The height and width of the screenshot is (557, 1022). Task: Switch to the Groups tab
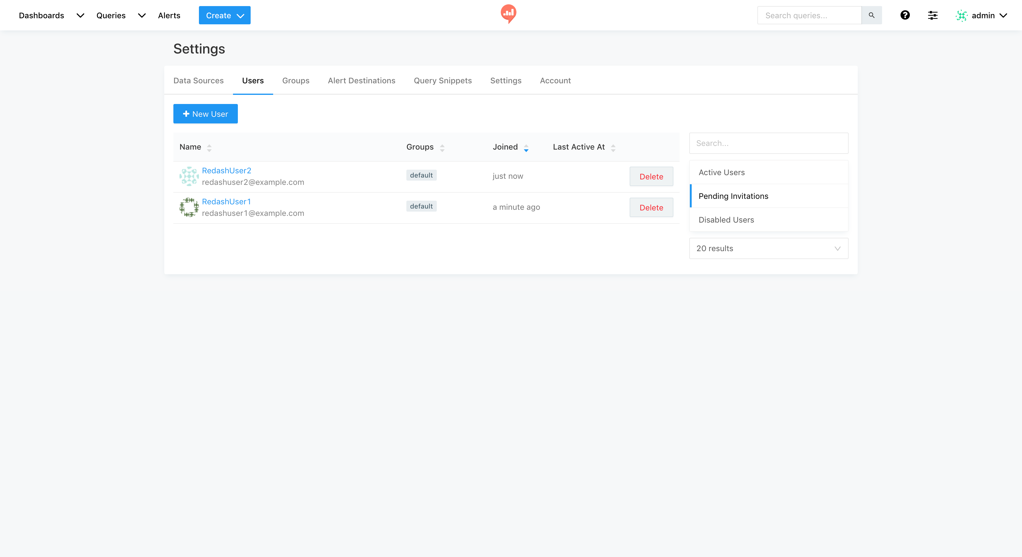coord(296,81)
